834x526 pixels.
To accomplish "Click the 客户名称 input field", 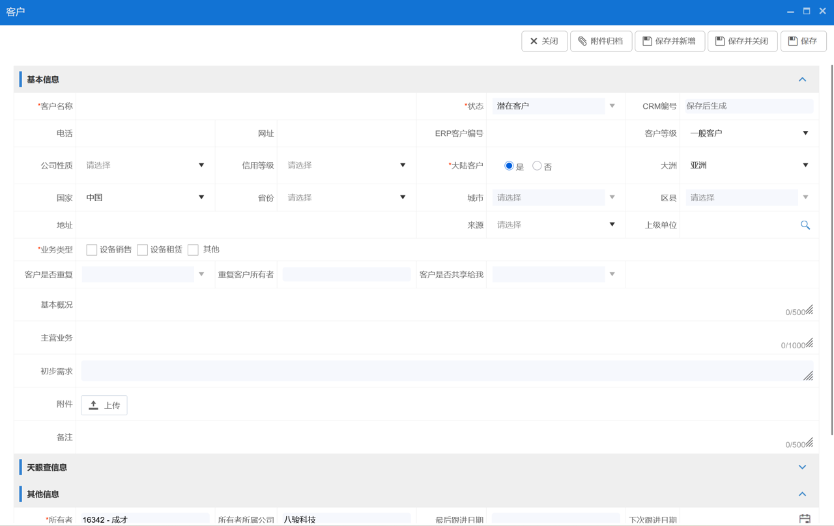I will (x=246, y=106).
